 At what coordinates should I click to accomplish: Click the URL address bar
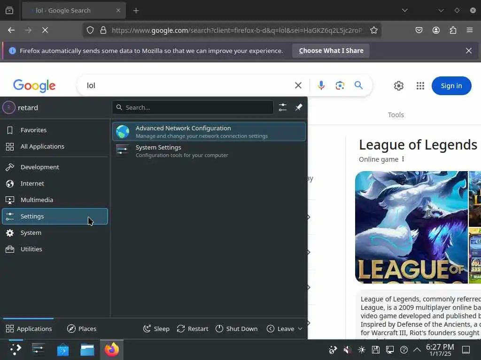[x=237, y=30]
